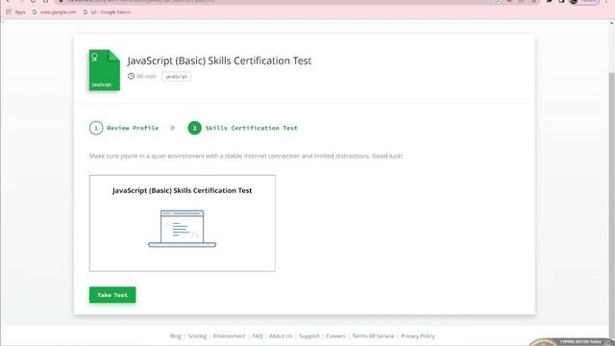
Task: Click the clock icon beside 90 min
Action: click(131, 76)
